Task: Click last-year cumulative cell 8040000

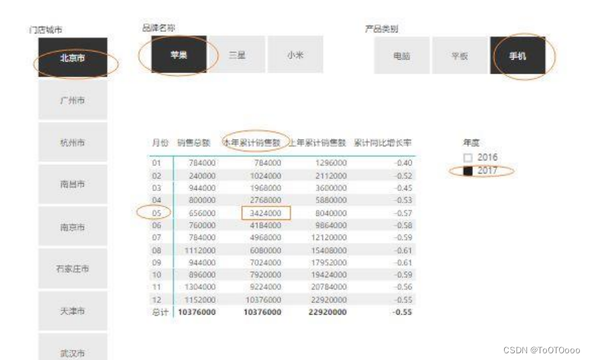Action: click(331, 213)
